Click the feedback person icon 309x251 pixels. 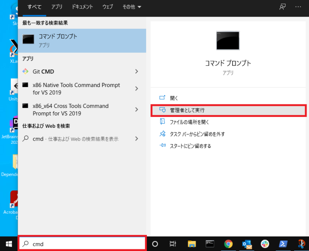[x=282, y=7]
